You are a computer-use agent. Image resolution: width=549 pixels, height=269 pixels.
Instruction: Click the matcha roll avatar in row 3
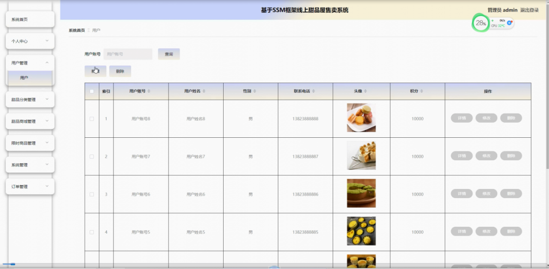361,193
